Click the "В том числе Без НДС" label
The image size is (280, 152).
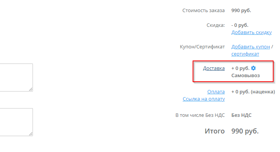tap(198, 115)
